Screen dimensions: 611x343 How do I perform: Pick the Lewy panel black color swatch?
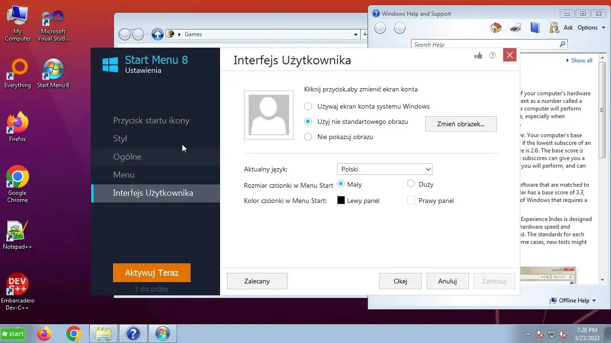coord(341,201)
